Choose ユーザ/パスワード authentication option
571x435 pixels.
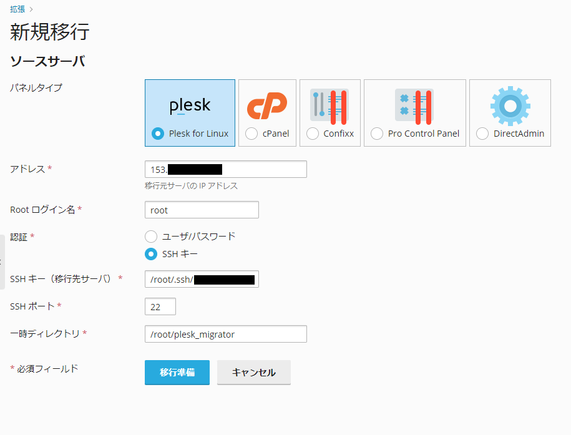(151, 237)
